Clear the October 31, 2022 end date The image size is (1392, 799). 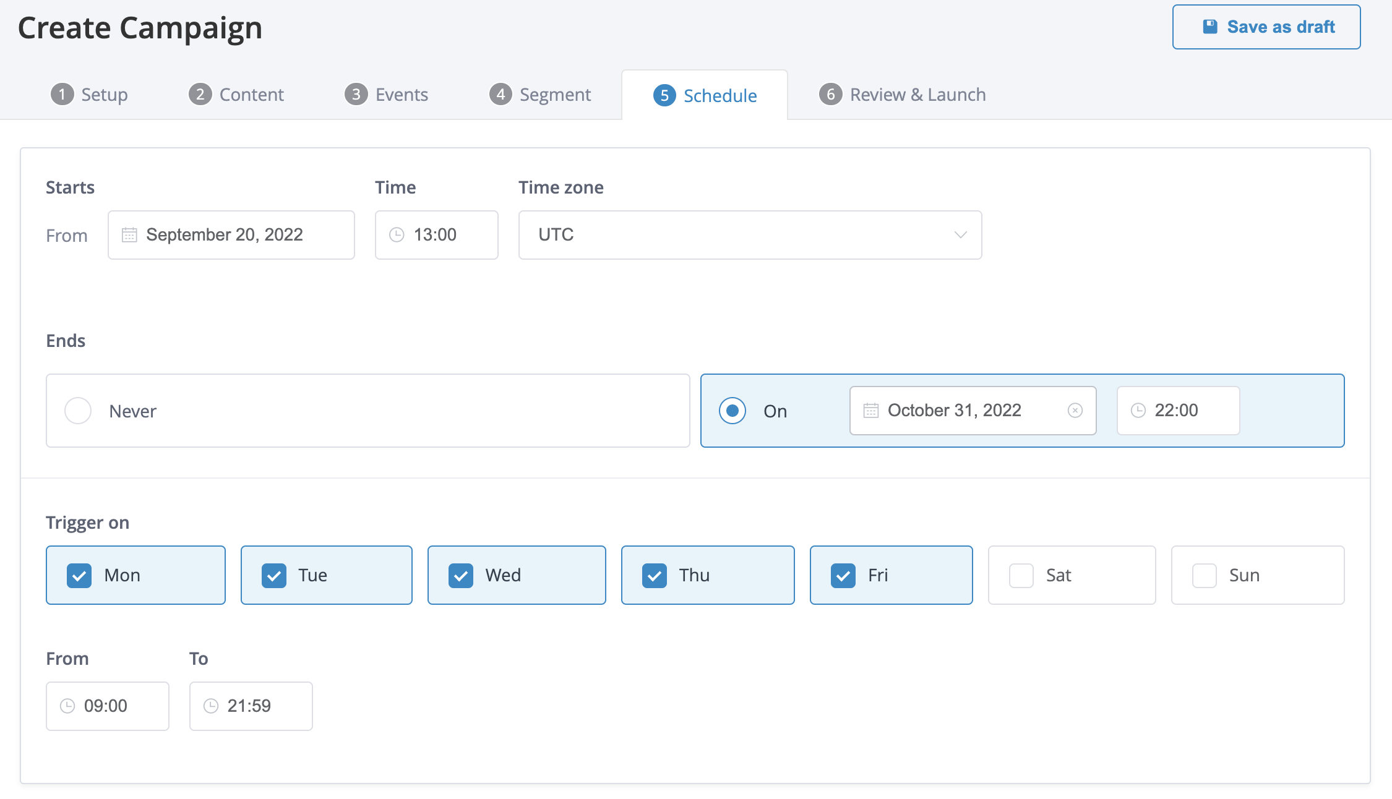[x=1075, y=411]
